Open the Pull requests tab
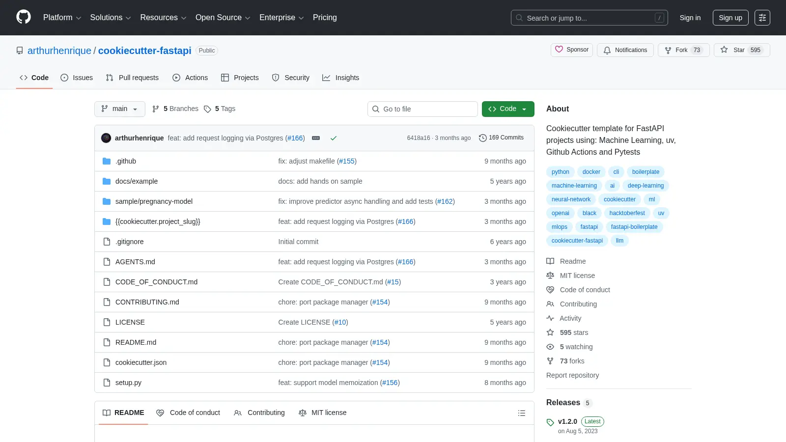 point(133,78)
